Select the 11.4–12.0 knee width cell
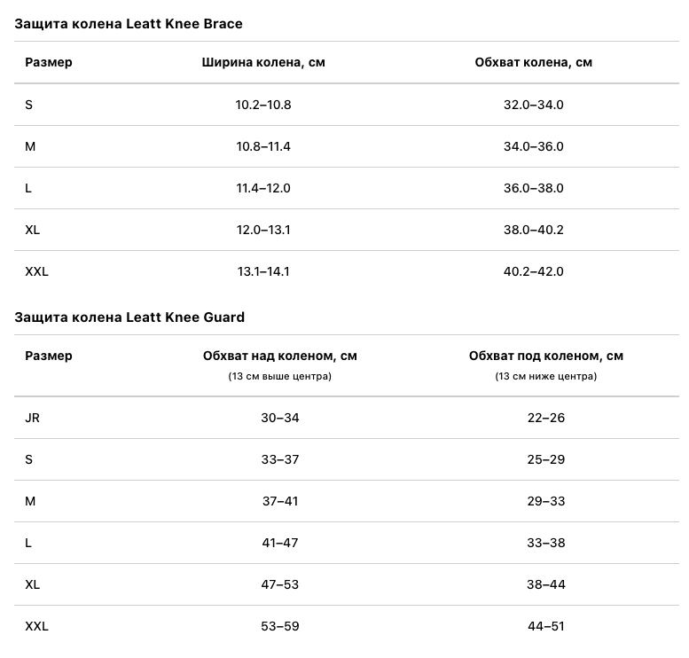 click(263, 188)
